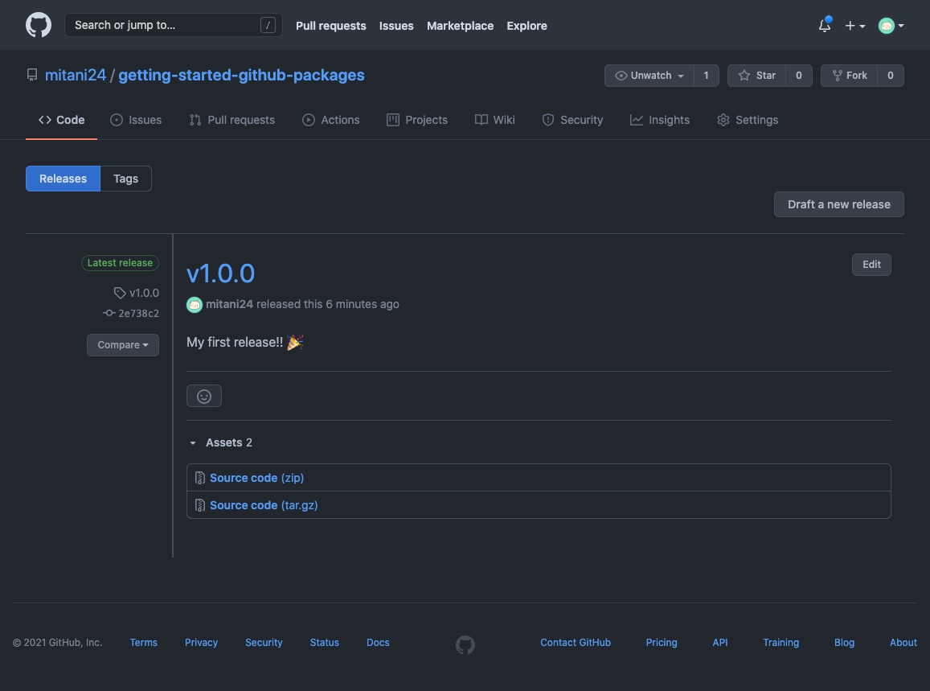Star this repository
The image size is (930, 691).
[x=757, y=76]
